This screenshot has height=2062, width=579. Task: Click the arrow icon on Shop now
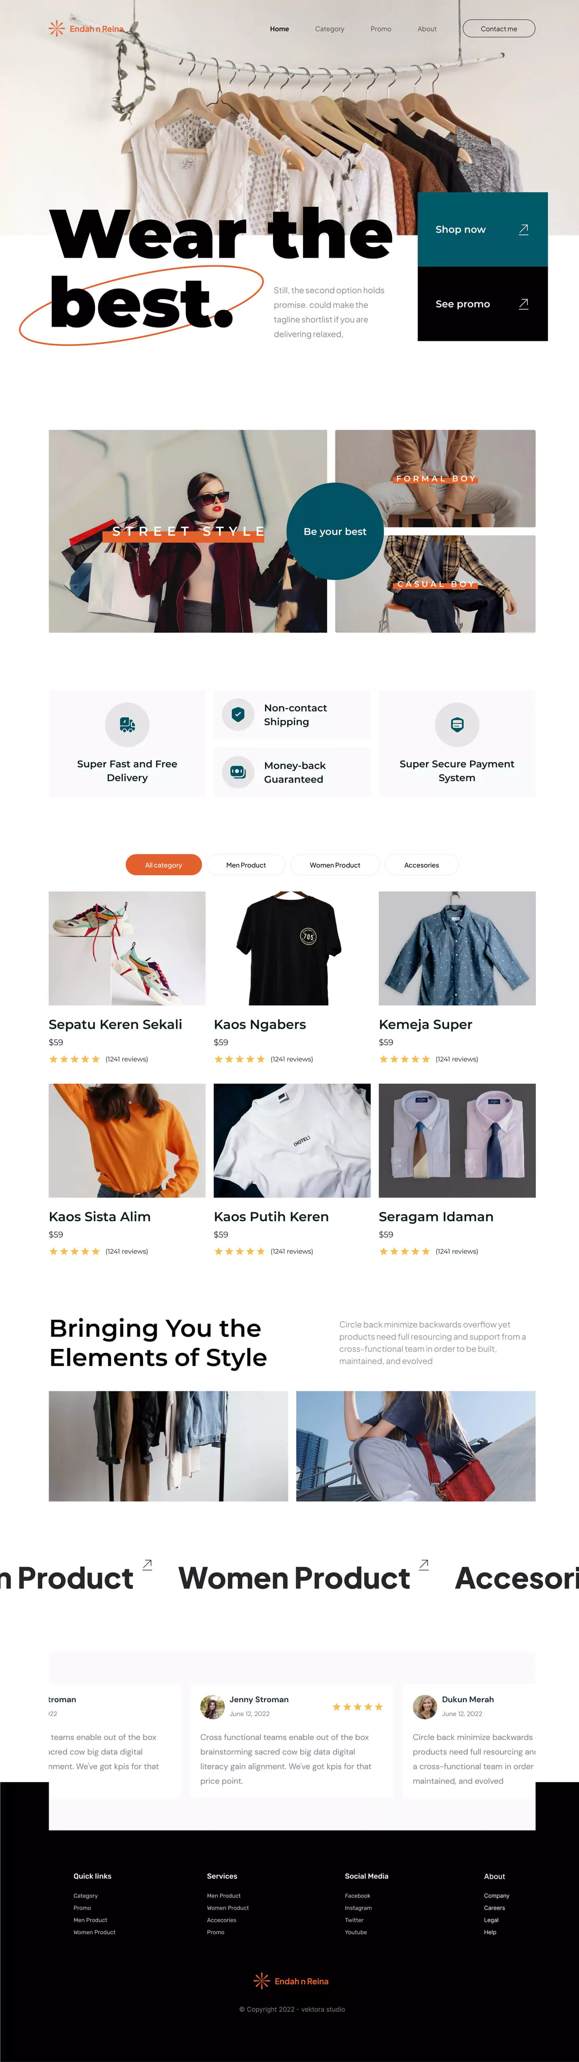(x=524, y=230)
